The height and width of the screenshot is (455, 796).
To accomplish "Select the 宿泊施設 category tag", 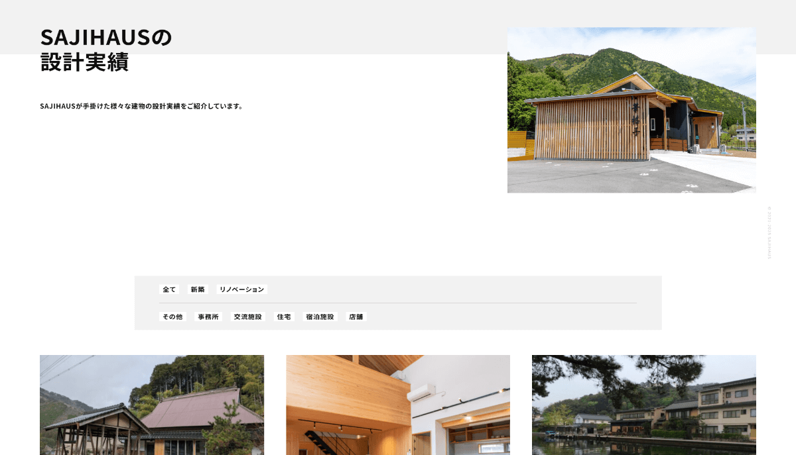I will pyautogui.click(x=320, y=317).
